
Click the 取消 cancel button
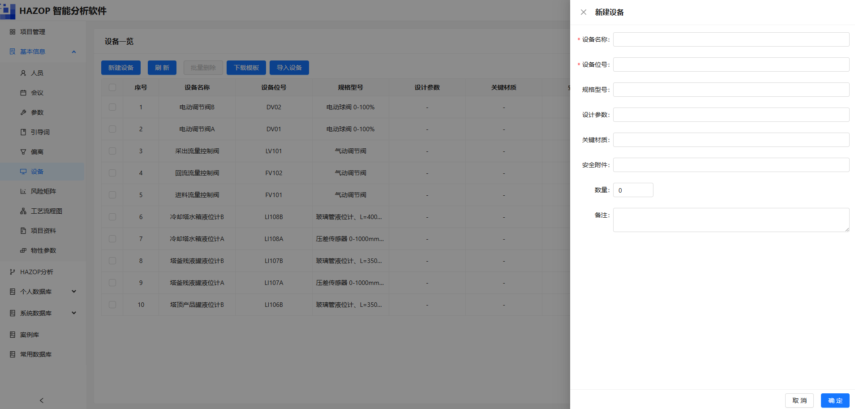point(799,400)
